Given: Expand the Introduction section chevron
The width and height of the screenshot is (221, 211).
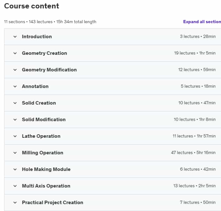Looking at the screenshot, I should [x=15, y=37].
